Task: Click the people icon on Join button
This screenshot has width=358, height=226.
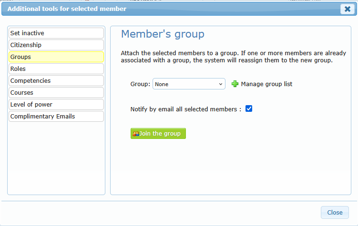Action: [x=135, y=134]
